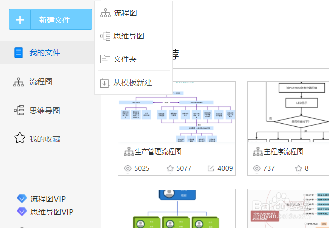Click the plus icon on 新建文件 button
329x228 pixels.
click(x=20, y=20)
